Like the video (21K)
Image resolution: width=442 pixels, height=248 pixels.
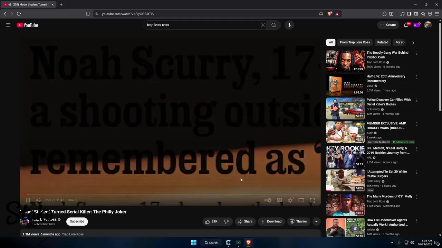click(x=211, y=221)
